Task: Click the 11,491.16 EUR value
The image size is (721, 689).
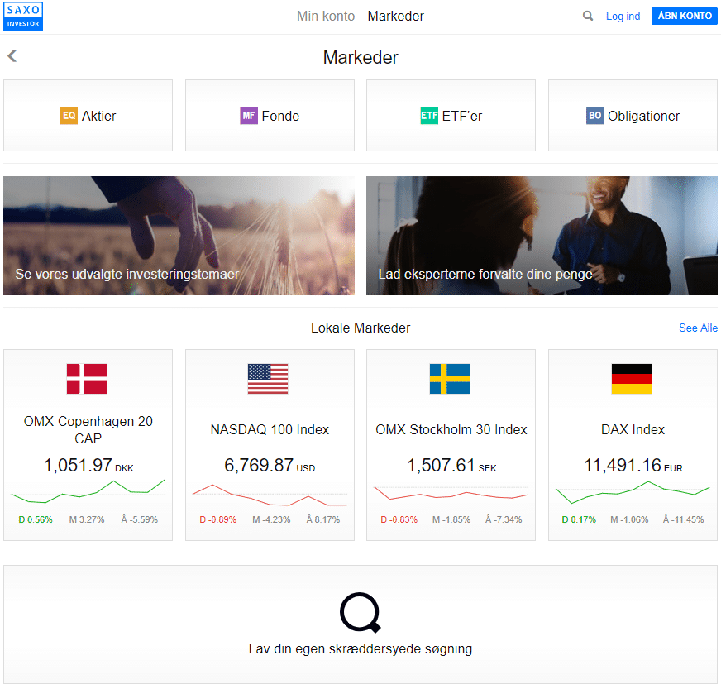Action: (633, 466)
